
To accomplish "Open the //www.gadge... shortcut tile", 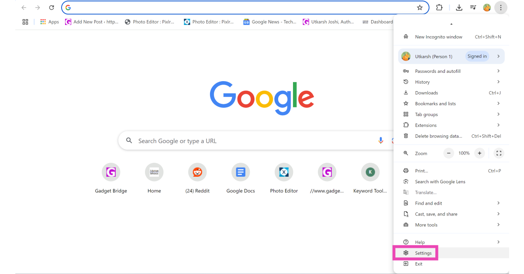I will click(x=327, y=178).
